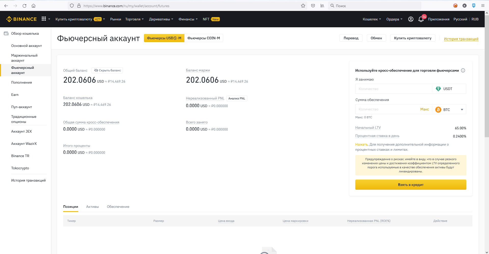Screen dimensions: 489x254
Task: Click the Анализ PNL button
Action: click(237, 98)
